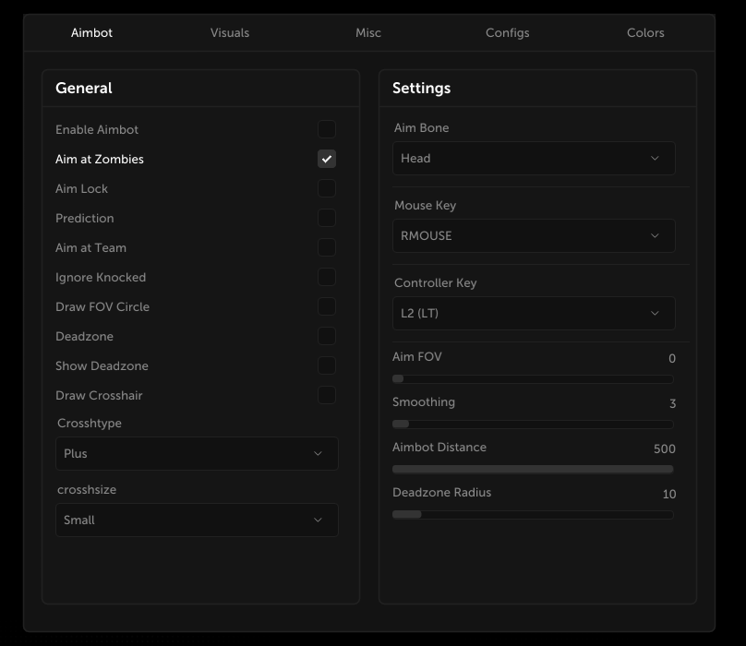Check the Ignore Knocked option
The height and width of the screenshot is (646, 746).
[x=327, y=277]
